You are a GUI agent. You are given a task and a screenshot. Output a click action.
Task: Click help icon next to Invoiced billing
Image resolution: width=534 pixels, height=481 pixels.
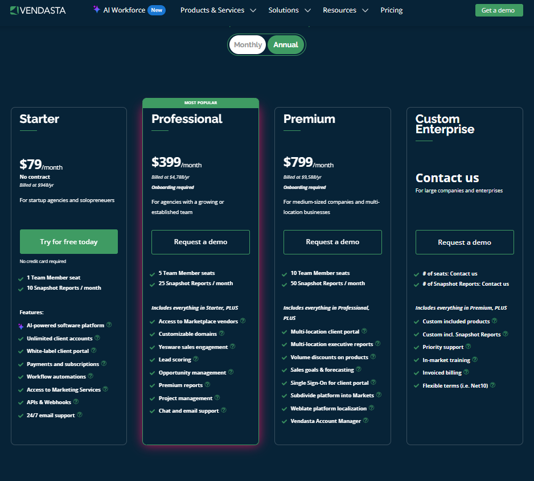tap(466, 372)
